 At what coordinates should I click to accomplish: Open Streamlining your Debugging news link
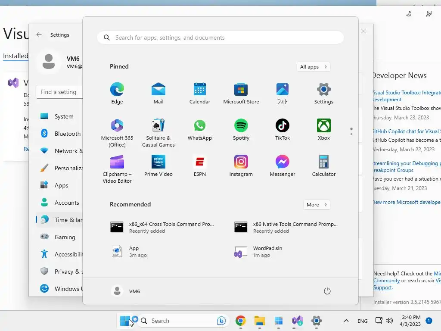407,167
